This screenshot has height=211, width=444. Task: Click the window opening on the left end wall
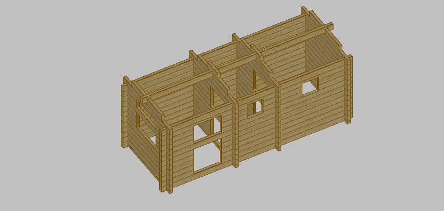(x=146, y=123)
